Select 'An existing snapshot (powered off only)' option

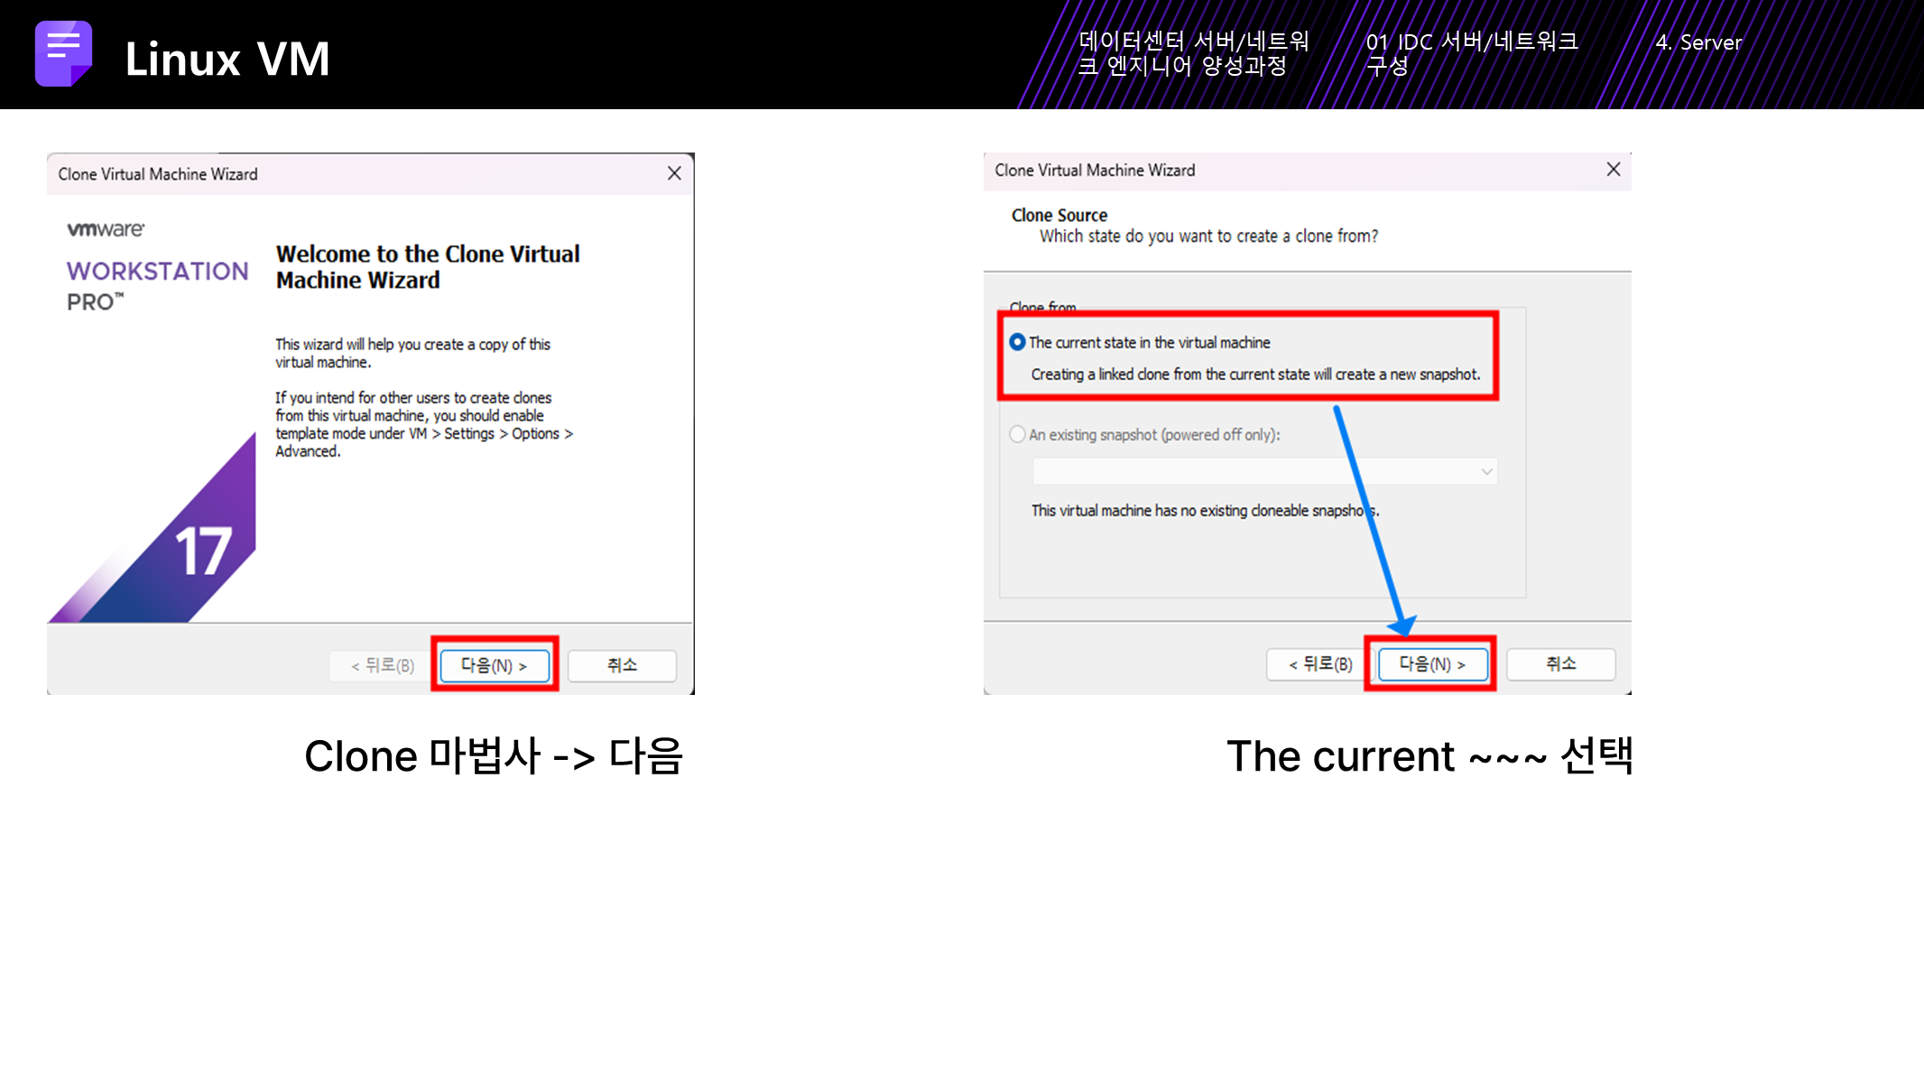click(1018, 434)
